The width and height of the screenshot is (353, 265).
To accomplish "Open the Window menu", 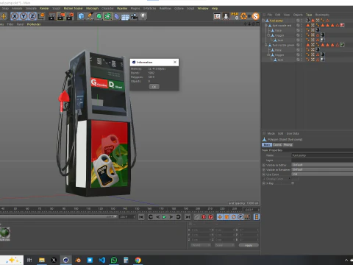I will pyautogui.click(x=203, y=8).
